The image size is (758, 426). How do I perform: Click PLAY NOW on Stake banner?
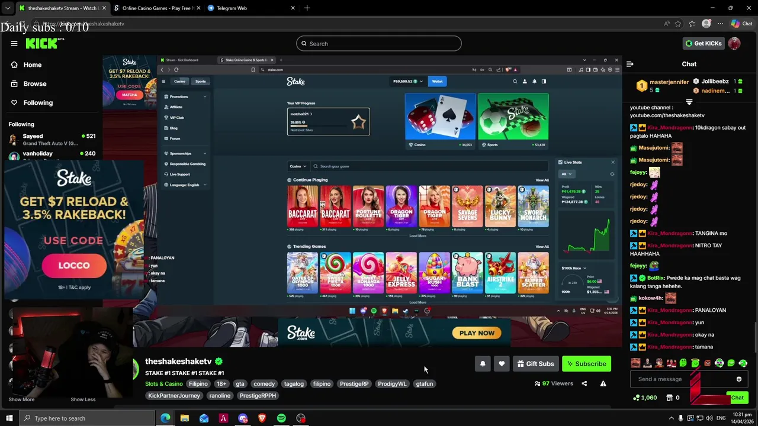(477, 333)
